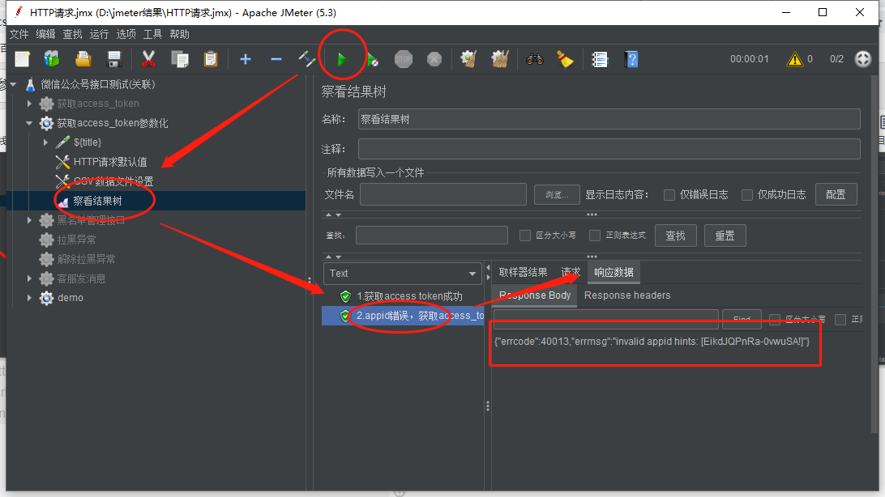Open the 帮助 menu
The image size is (885, 497).
[179, 34]
